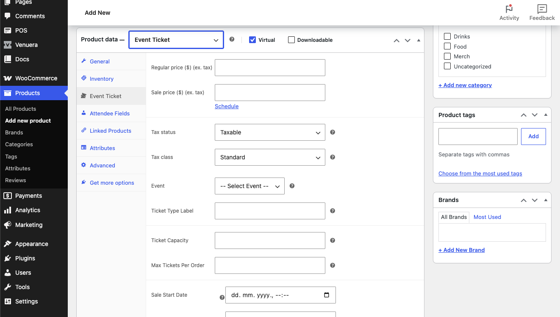Screen dimensions: 560x317
Task: Check the Uncategorized category
Action: 447,66
